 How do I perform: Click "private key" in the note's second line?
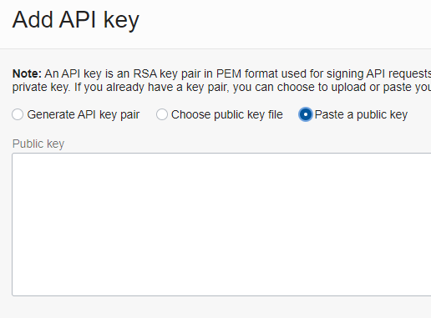coord(41,88)
